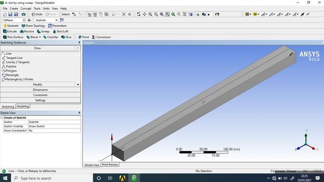324x182 pixels.
Task: Apply the Chamfer tool
Action: (x=51, y=37)
